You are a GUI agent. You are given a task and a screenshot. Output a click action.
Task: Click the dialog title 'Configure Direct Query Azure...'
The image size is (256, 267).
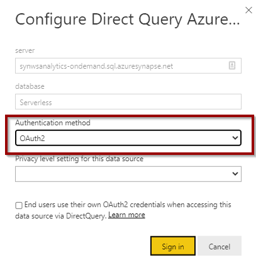pos(128,20)
